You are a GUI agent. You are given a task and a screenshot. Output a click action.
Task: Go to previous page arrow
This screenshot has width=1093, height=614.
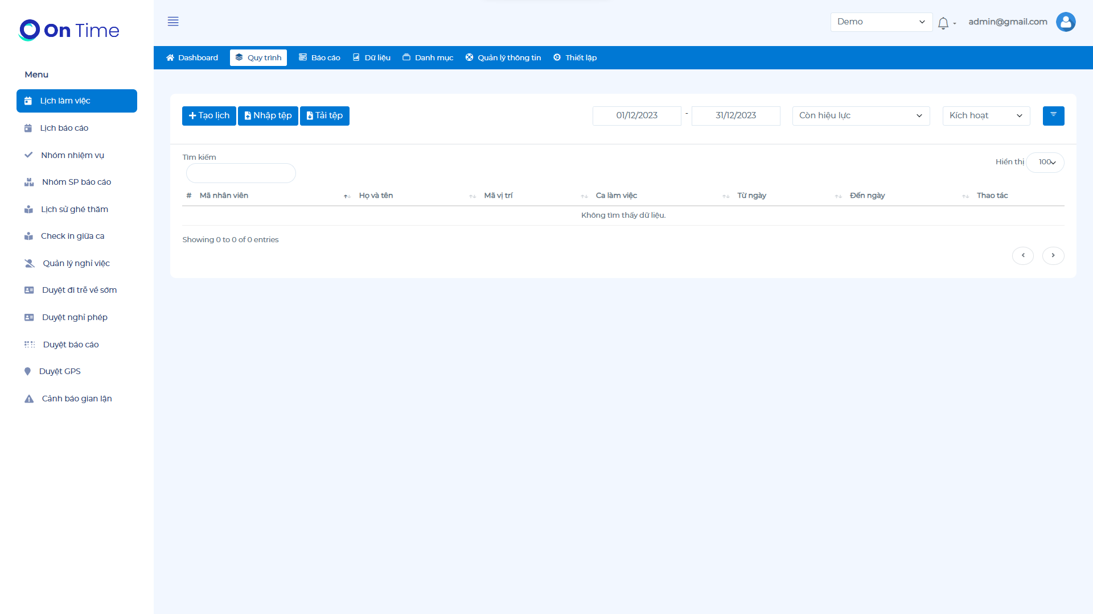click(x=1023, y=255)
